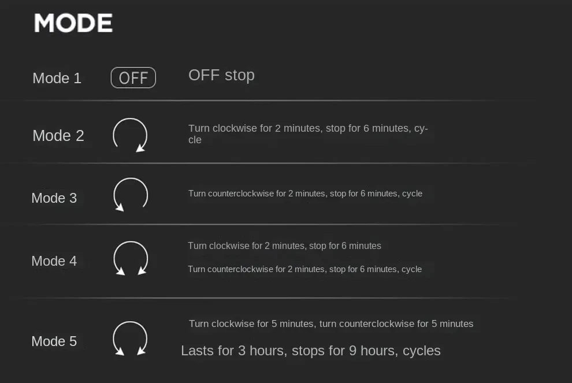Image resolution: width=572 pixels, height=383 pixels.
Task: Click the Mode 4 bidirectional arrow icon
Action: (x=131, y=258)
